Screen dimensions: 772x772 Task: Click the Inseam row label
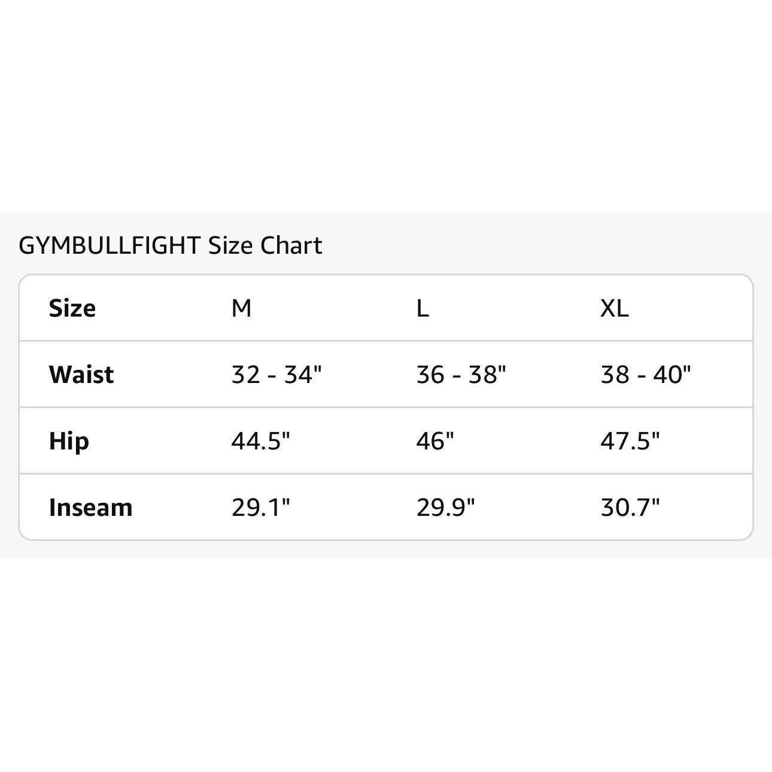[x=90, y=507]
